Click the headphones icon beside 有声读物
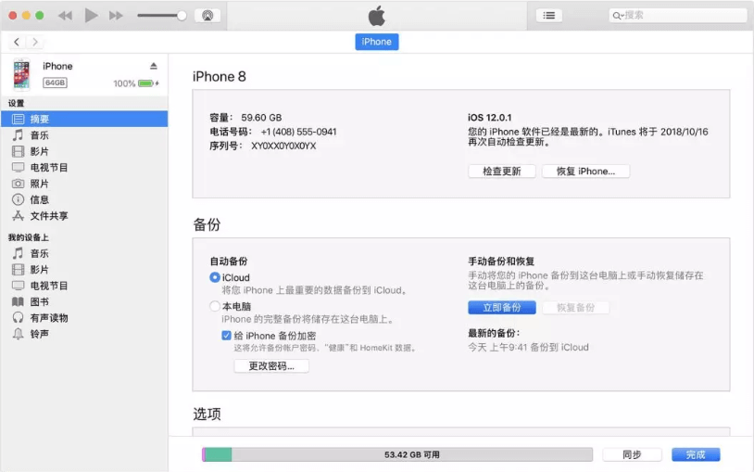 pos(18,317)
